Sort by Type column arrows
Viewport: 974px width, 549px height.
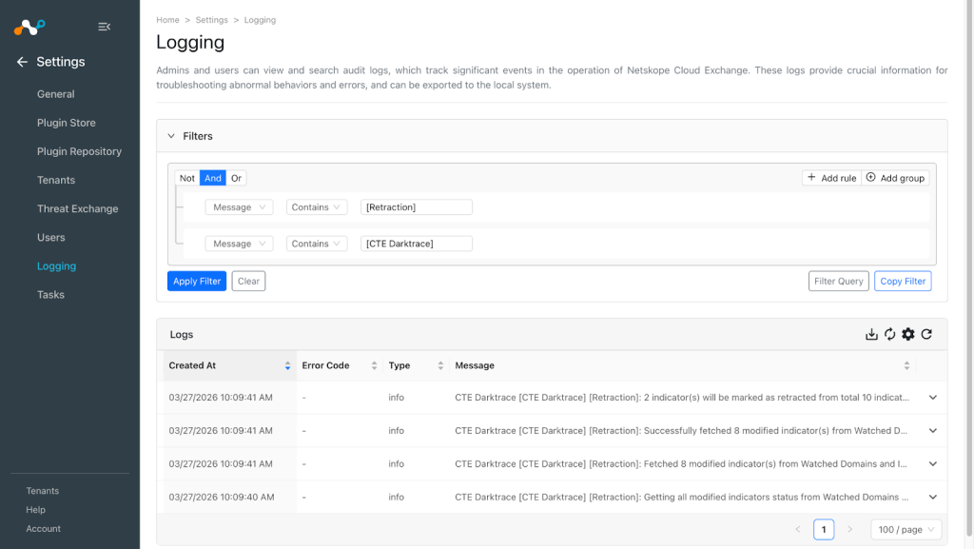click(x=440, y=365)
